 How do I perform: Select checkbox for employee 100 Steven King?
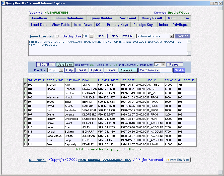point(25,85)
